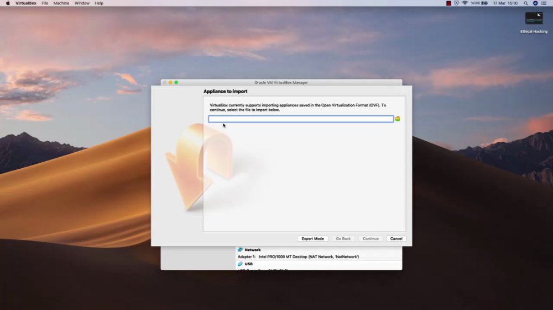Open the Apple menu
Image resolution: width=553 pixels, height=310 pixels.
(x=8, y=3)
